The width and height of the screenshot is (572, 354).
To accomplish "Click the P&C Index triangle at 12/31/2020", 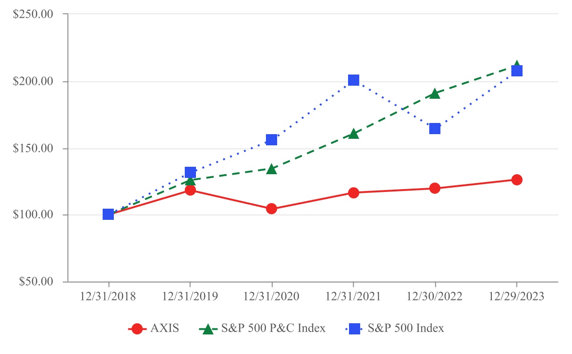I will pos(272,169).
